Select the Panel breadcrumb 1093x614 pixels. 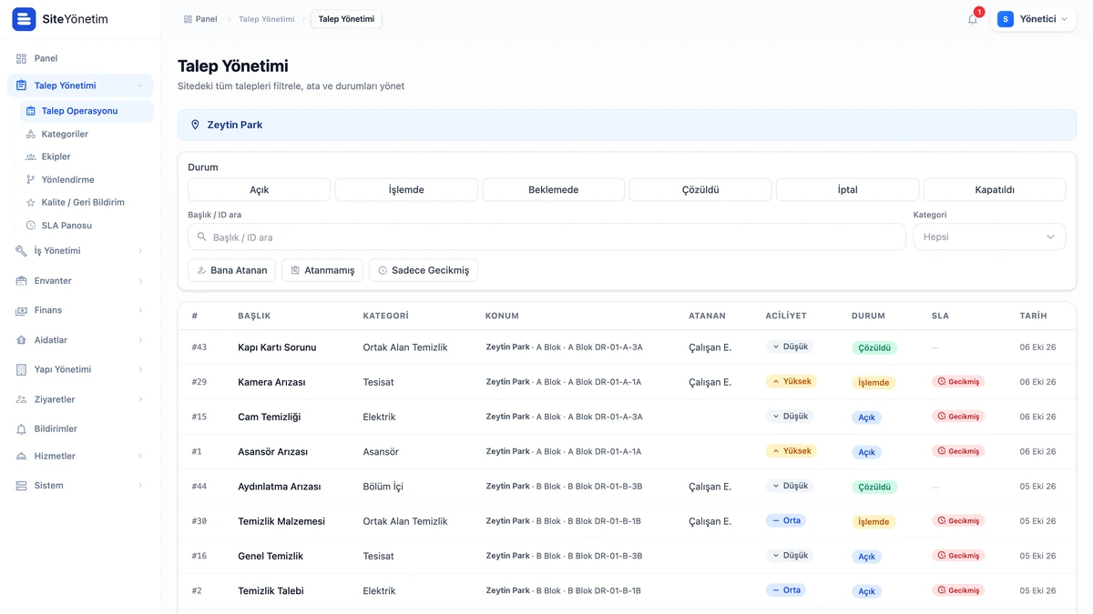(x=200, y=19)
